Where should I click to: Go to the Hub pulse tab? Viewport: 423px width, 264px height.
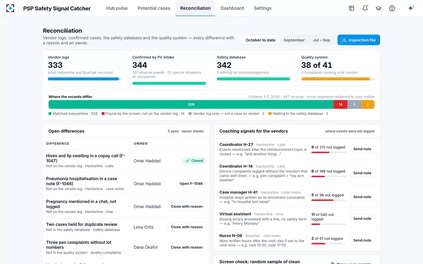[117, 8]
